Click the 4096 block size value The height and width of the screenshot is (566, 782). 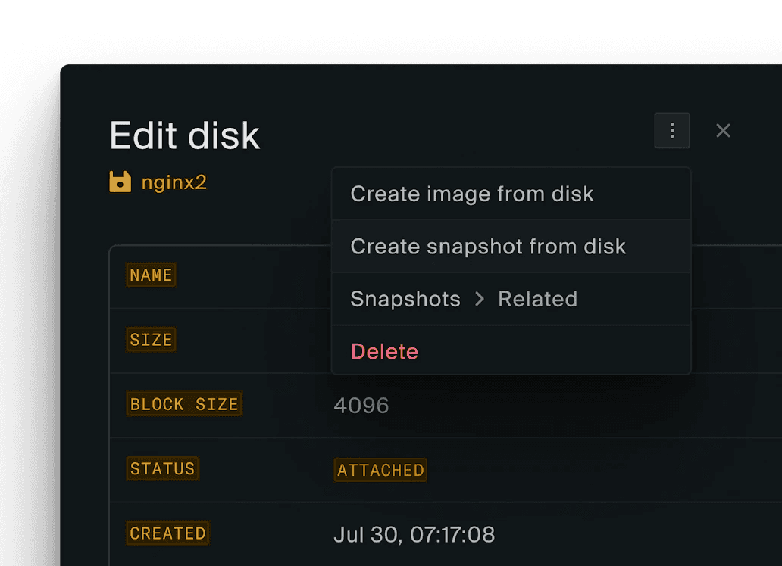point(361,404)
